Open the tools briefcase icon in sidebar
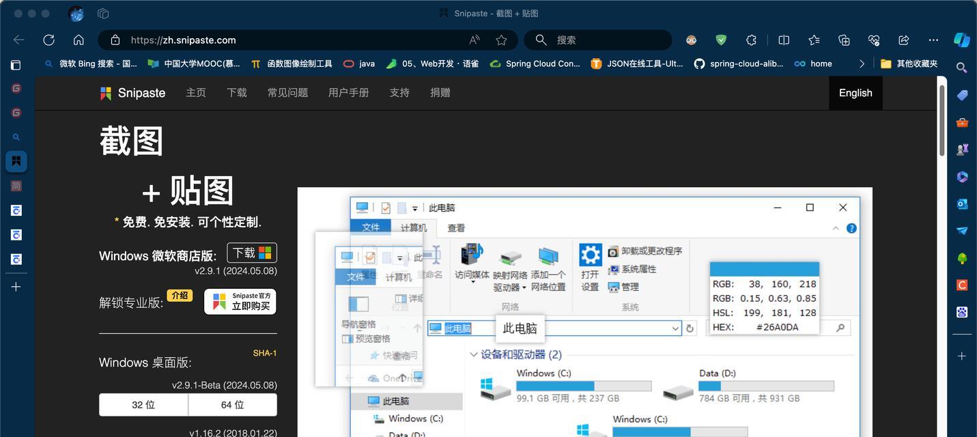Image resolution: width=977 pixels, height=437 pixels. (962, 122)
